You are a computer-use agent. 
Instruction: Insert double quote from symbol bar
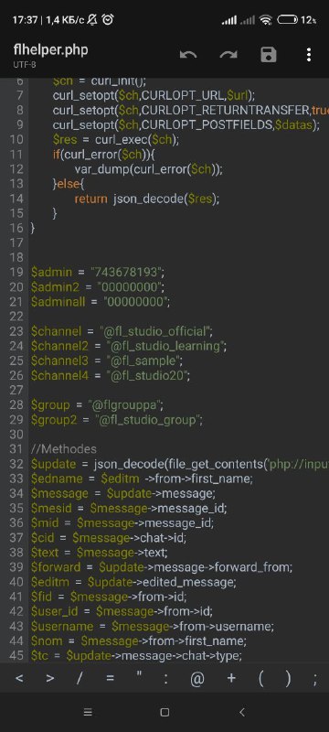tap(138, 676)
